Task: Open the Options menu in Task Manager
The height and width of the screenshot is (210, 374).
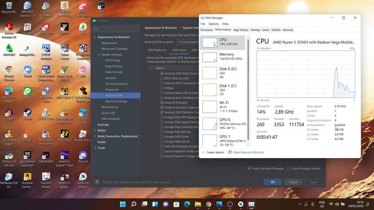Action: tap(213, 24)
